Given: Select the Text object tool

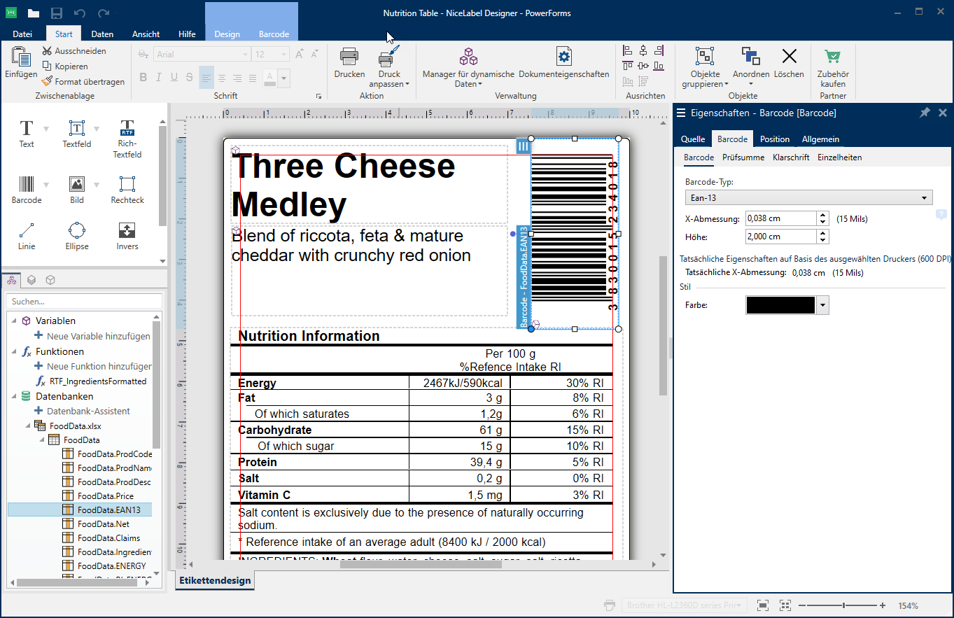Looking at the screenshot, I should click(27, 133).
